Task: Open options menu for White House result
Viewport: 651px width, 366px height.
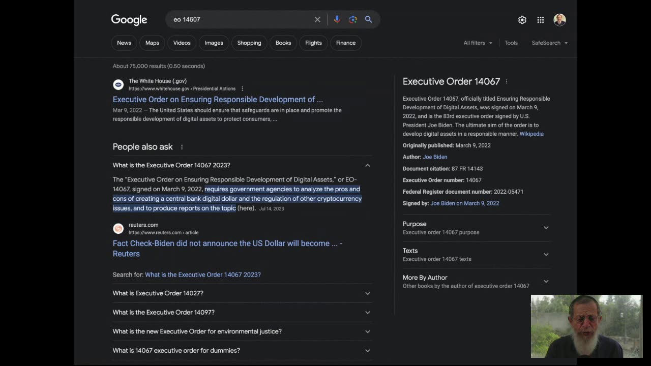Action: pos(242,88)
